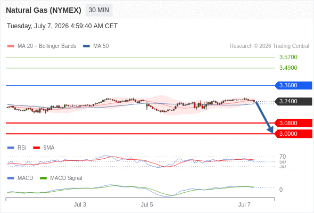Click the MA 50 blue legend swatch
Screen dimensions: 314x213
click(x=86, y=46)
